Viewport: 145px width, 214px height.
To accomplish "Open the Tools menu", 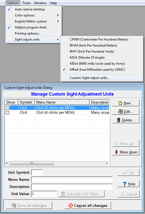I will point(26,3).
